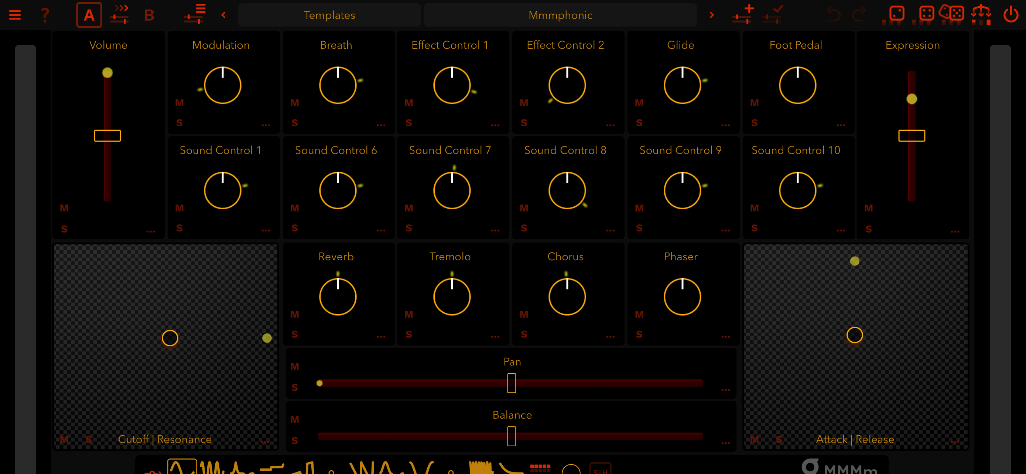Toggle M on the Breath control

click(x=295, y=103)
